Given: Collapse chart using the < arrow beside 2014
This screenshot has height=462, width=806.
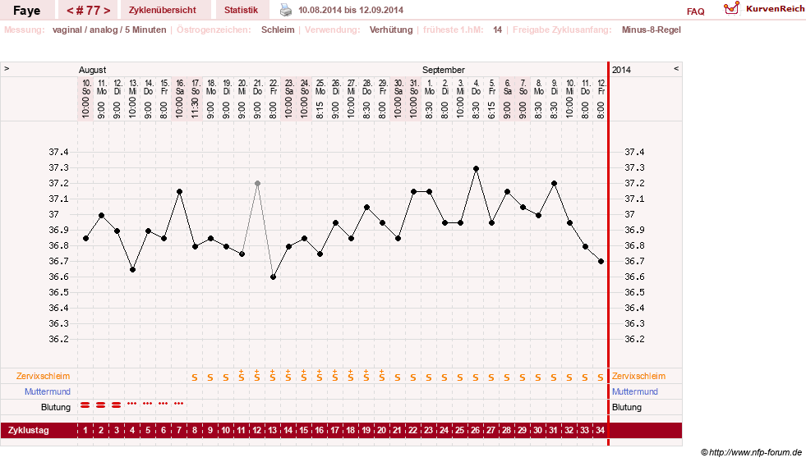Looking at the screenshot, I should point(676,68).
